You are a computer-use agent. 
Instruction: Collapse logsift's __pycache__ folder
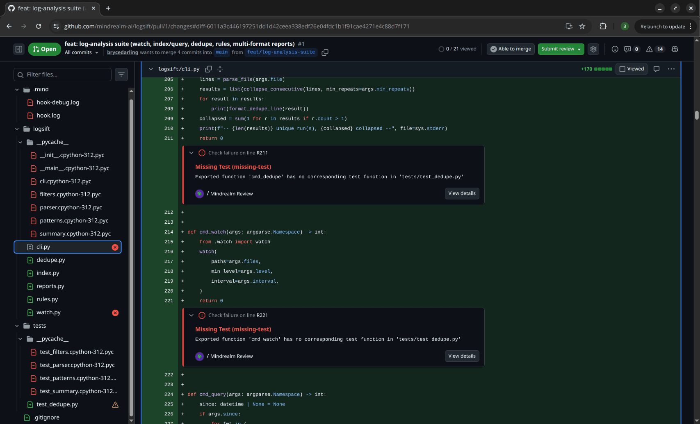click(x=20, y=142)
